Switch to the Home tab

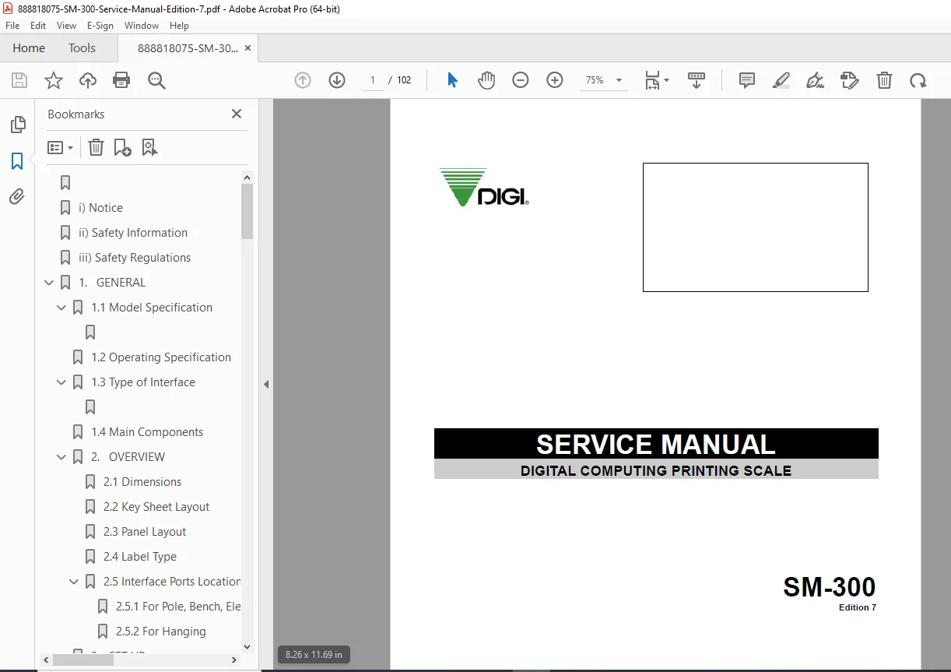point(29,48)
